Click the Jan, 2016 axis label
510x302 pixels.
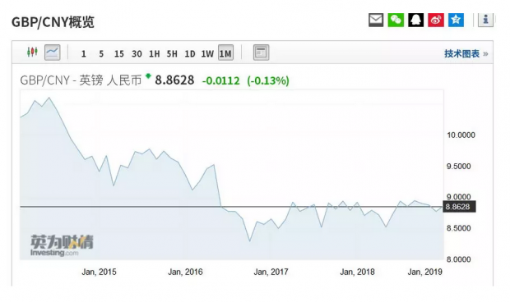[x=185, y=272]
